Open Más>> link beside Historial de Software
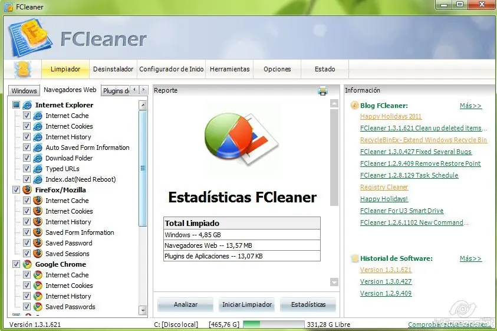Screen dimensions: 497x331 pyautogui.click(x=470, y=258)
